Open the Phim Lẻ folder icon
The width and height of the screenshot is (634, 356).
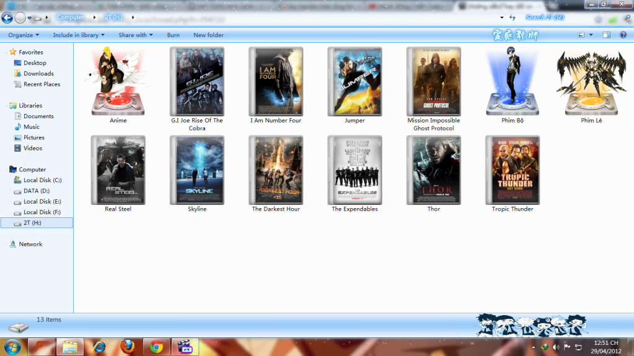click(591, 82)
